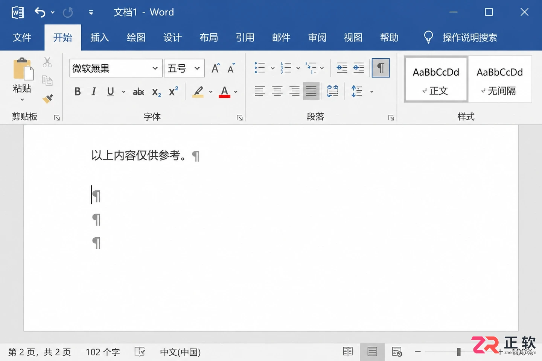Open highlight color dropdown arrow
Screen dimensions: 542x361
point(211,92)
